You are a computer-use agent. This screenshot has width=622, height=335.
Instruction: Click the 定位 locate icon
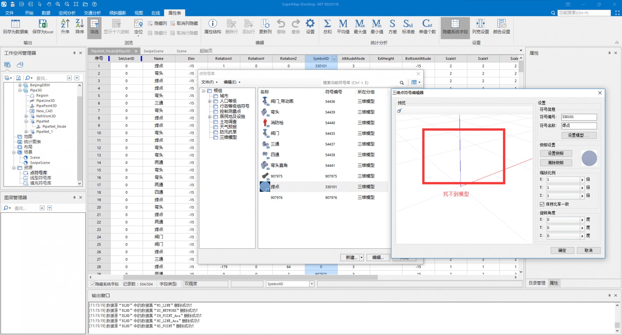point(138,27)
